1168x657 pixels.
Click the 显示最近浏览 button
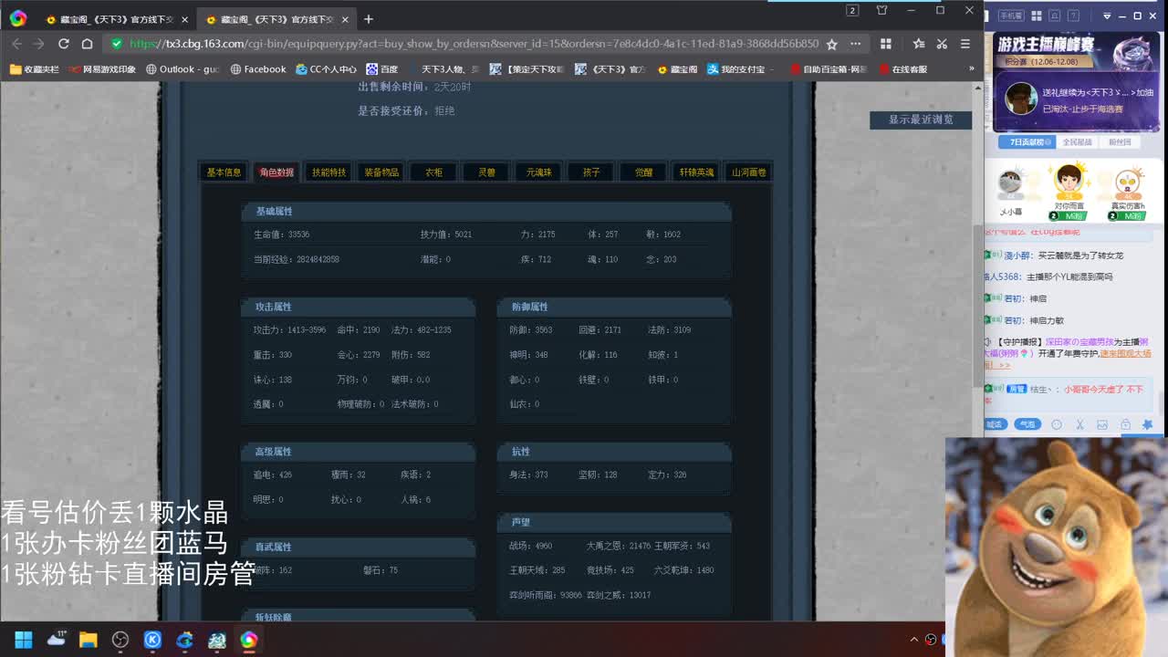[921, 120]
